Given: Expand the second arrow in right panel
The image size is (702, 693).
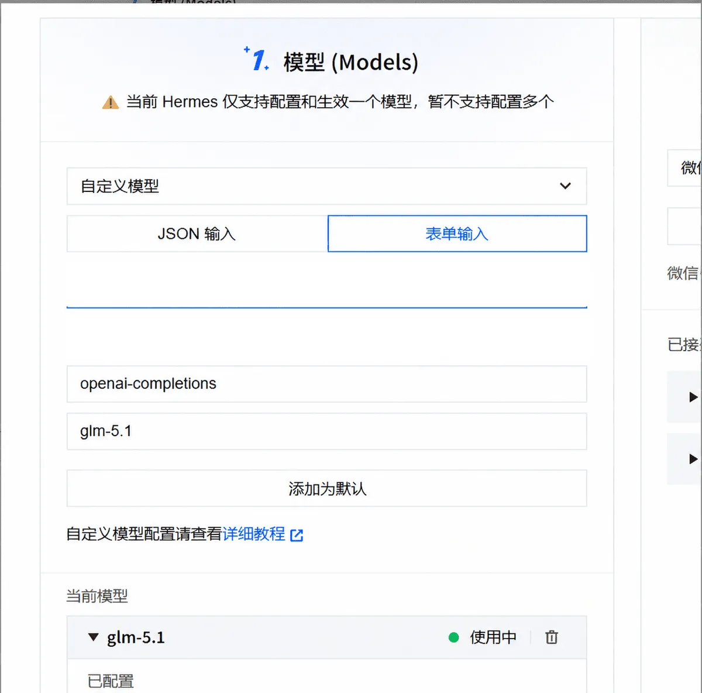Looking at the screenshot, I should point(693,458).
